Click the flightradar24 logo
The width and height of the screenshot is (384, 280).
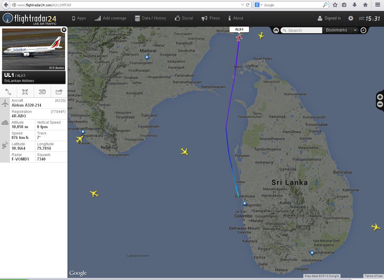click(x=30, y=19)
